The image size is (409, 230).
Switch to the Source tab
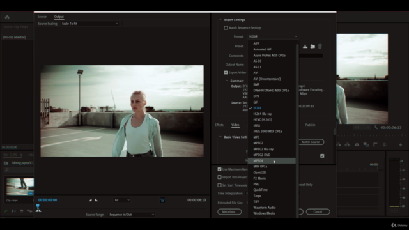[x=42, y=17]
